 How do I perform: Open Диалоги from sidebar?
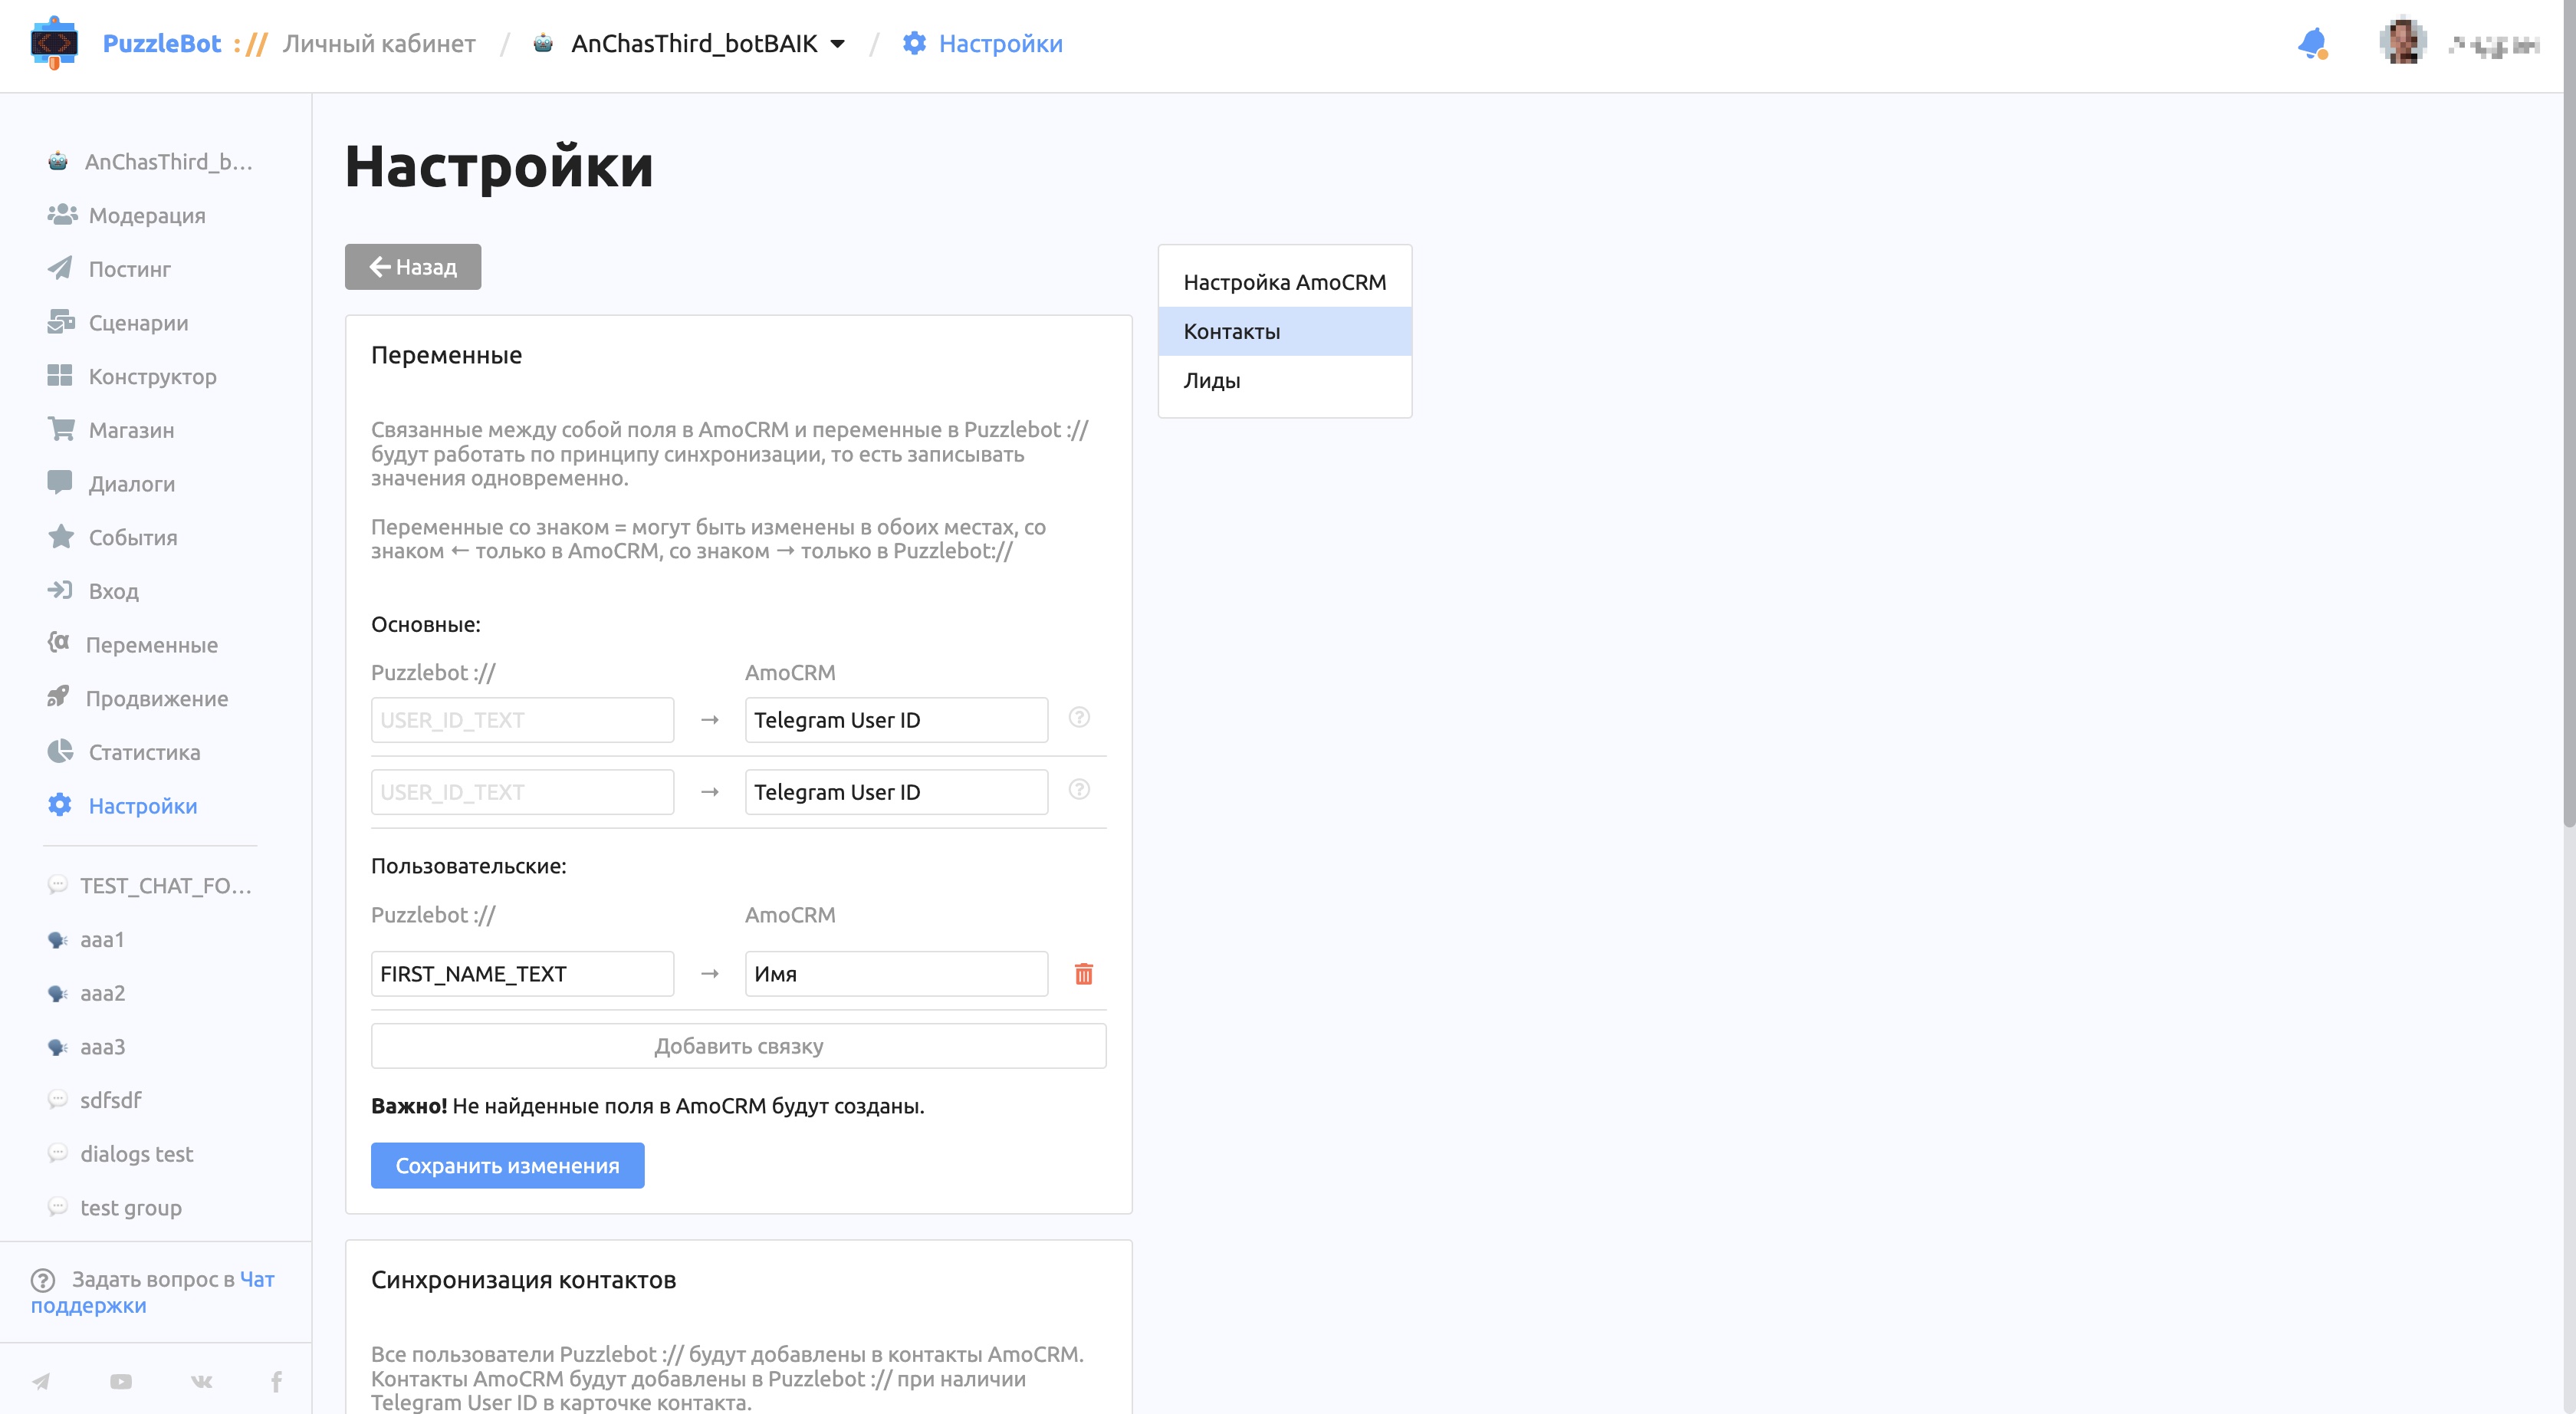click(132, 484)
